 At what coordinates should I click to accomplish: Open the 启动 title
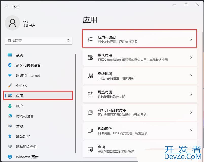pos(101,147)
